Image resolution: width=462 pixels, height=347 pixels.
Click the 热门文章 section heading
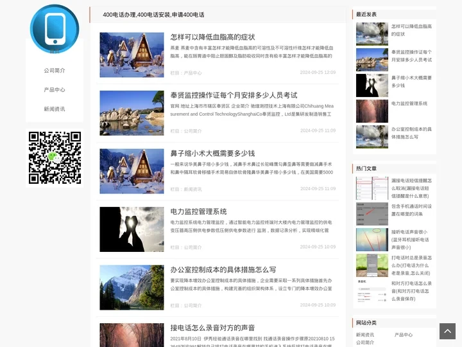coord(366,168)
